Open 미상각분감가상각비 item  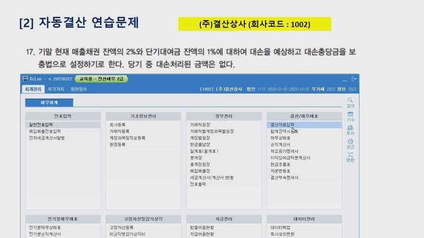pyautogui.click(x=127, y=234)
